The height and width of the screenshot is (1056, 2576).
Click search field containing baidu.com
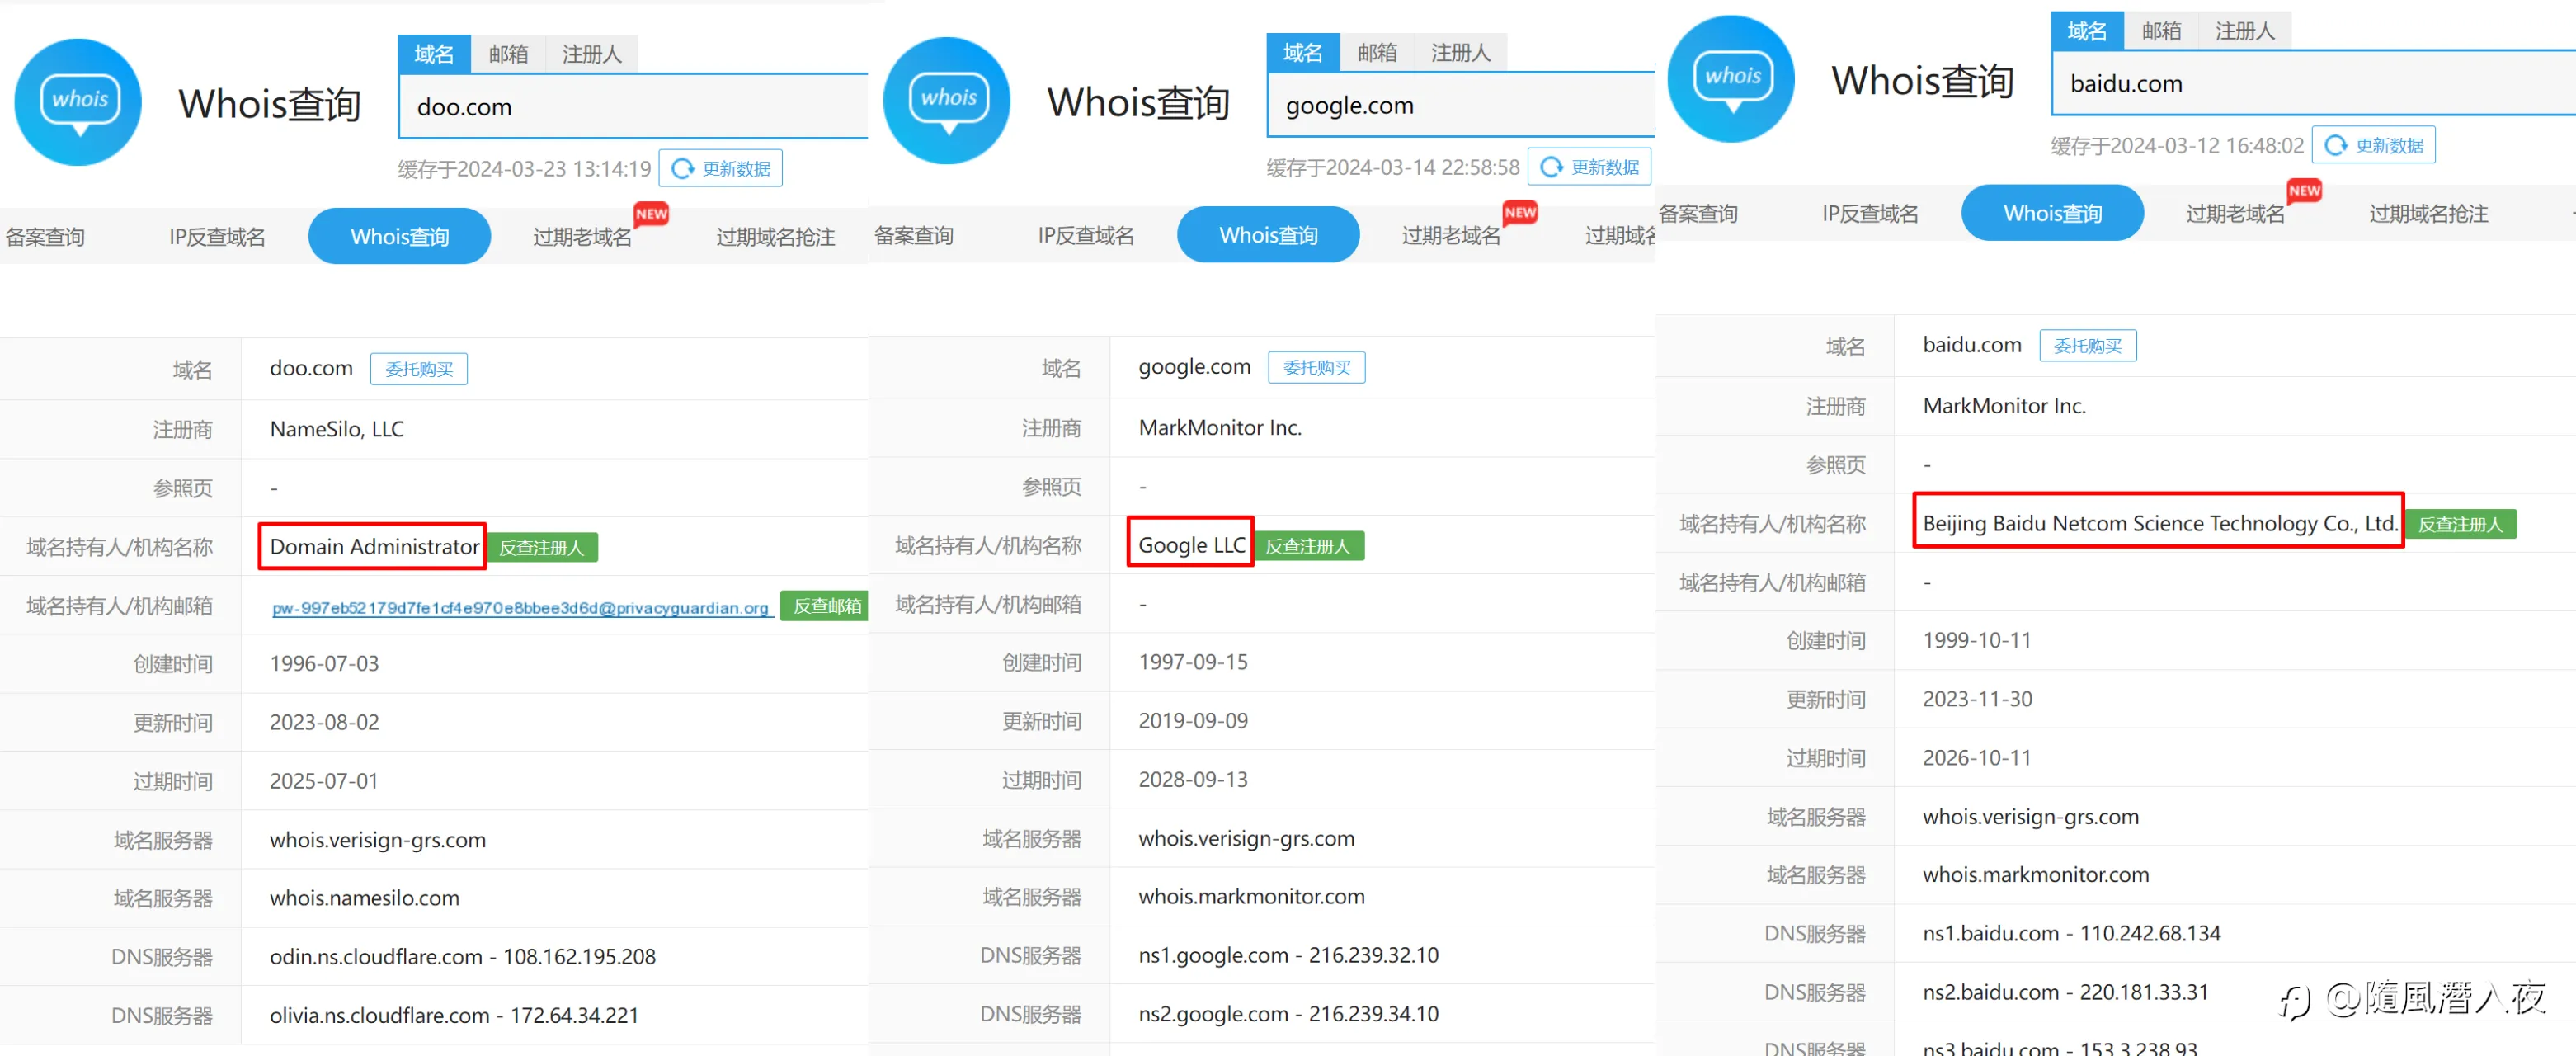pyautogui.click(x=2313, y=83)
